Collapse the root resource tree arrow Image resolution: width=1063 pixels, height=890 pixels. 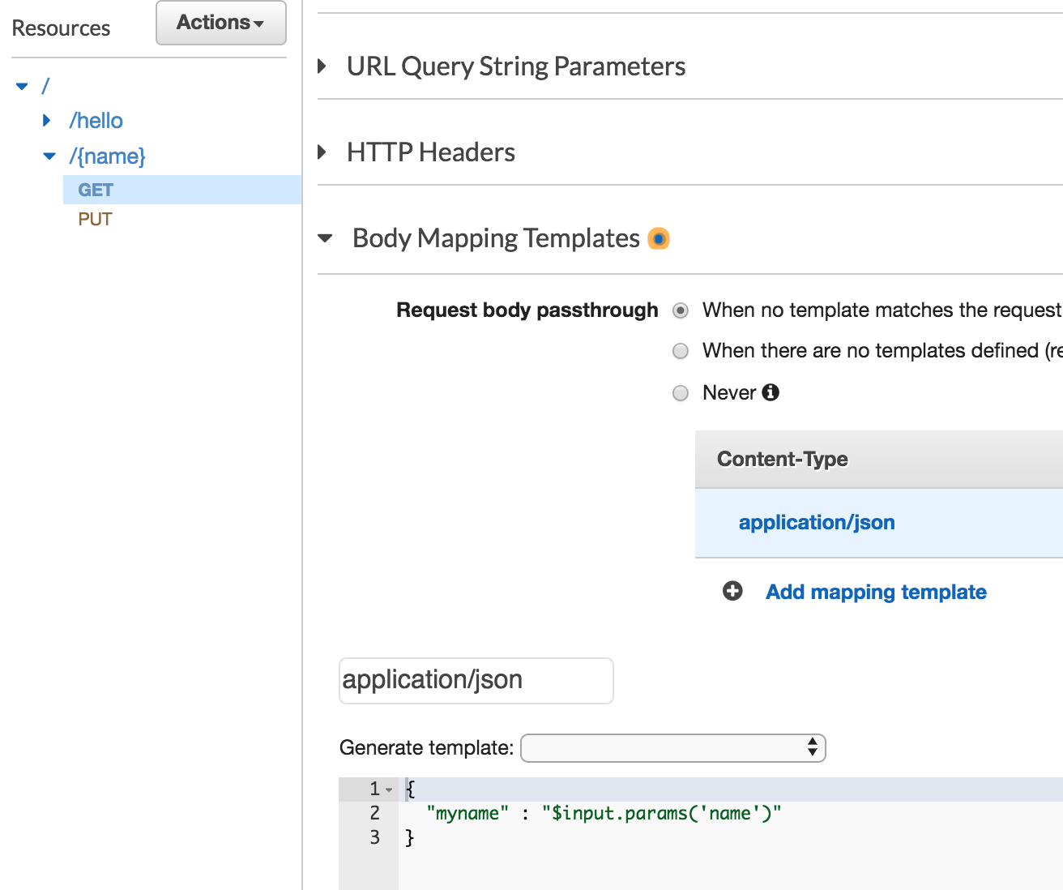click(x=22, y=86)
